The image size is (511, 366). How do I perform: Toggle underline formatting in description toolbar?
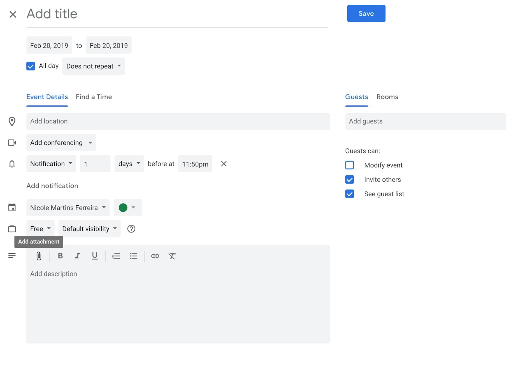point(95,256)
